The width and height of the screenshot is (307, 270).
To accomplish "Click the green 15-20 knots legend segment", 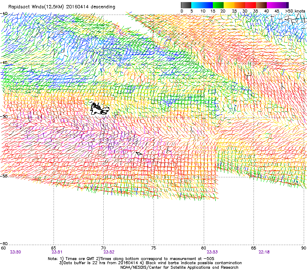I will pos(218,5).
